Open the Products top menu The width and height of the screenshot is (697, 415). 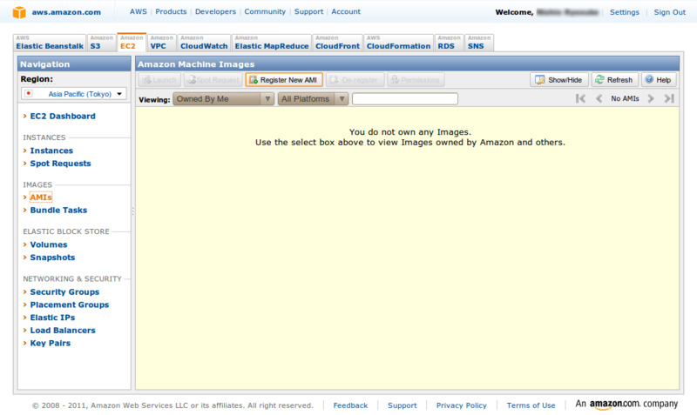[171, 11]
